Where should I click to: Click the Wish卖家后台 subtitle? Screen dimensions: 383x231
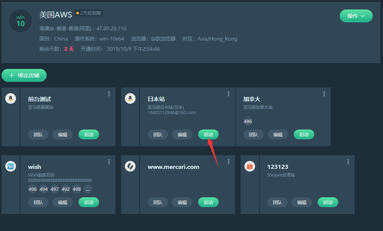(x=41, y=175)
